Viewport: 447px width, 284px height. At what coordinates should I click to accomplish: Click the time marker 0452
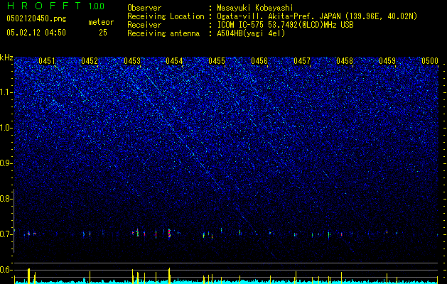pyautogui.click(x=90, y=61)
